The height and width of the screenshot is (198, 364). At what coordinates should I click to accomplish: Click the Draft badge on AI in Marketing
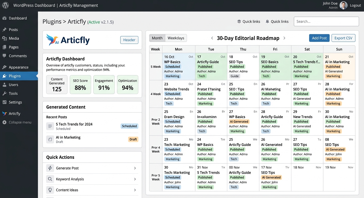click(x=133, y=139)
